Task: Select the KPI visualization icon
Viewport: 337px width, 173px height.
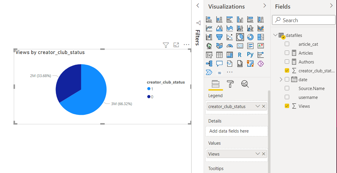Action: [x=261, y=46]
